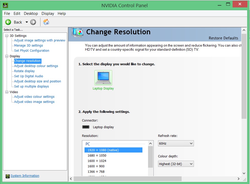Collapse the Display tree node
The height and width of the screenshot is (184, 250).
7,56
